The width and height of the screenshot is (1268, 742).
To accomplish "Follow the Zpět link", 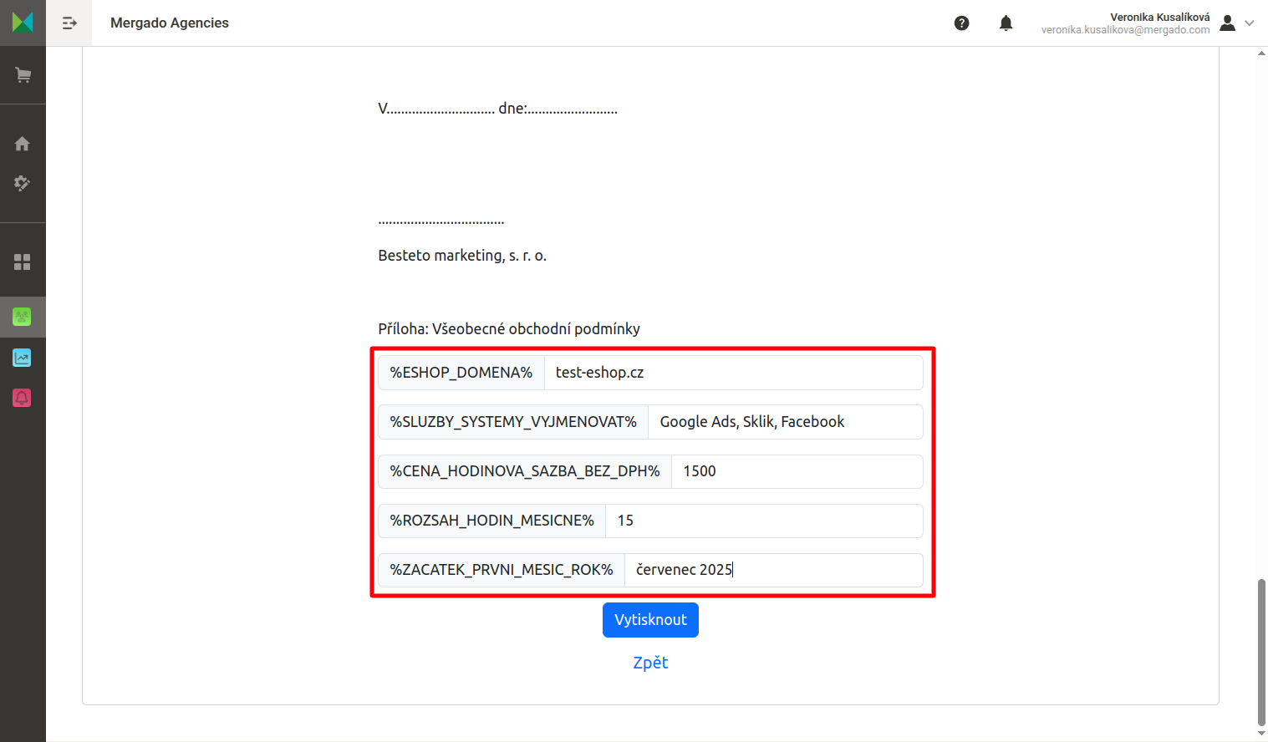I will [x=650, y=663].
